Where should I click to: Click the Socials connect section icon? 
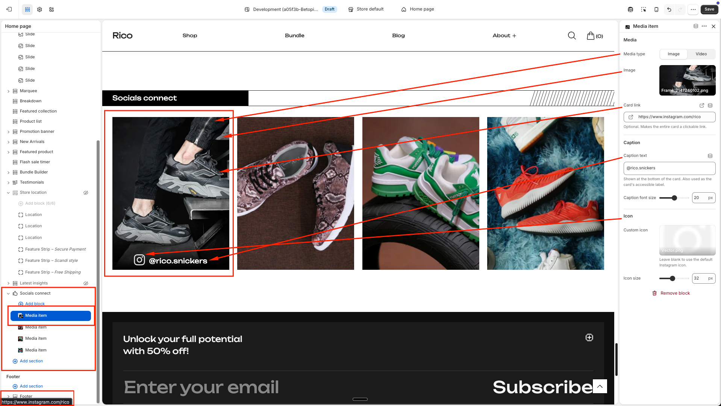15,293
